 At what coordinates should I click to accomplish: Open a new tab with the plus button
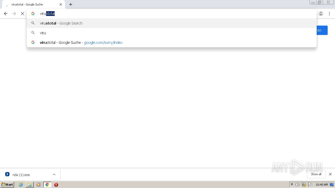(71, 4)
